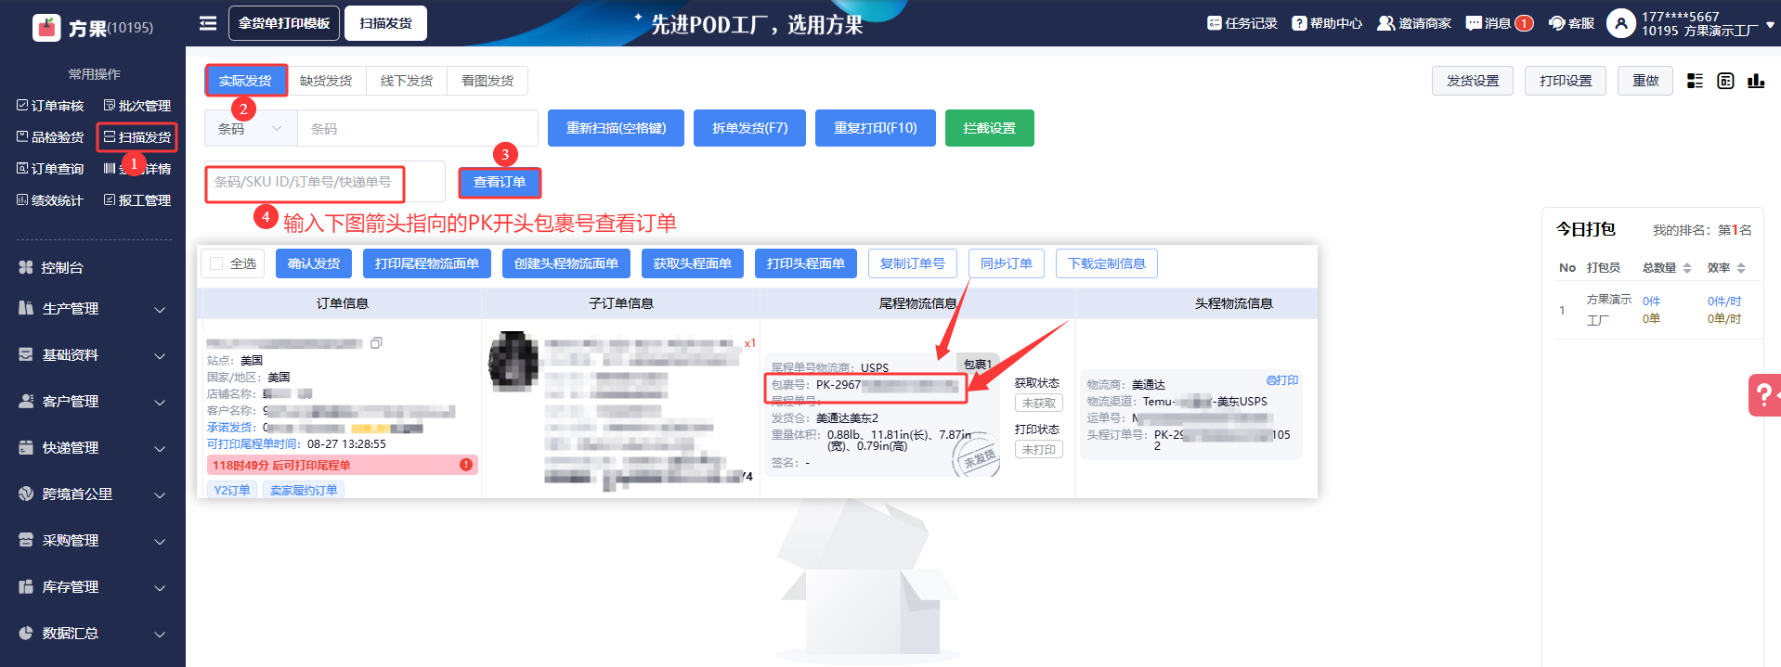This screenshot has width=1781, height=667.
Task: Click 查看订单 button
Action: (500, 182)
